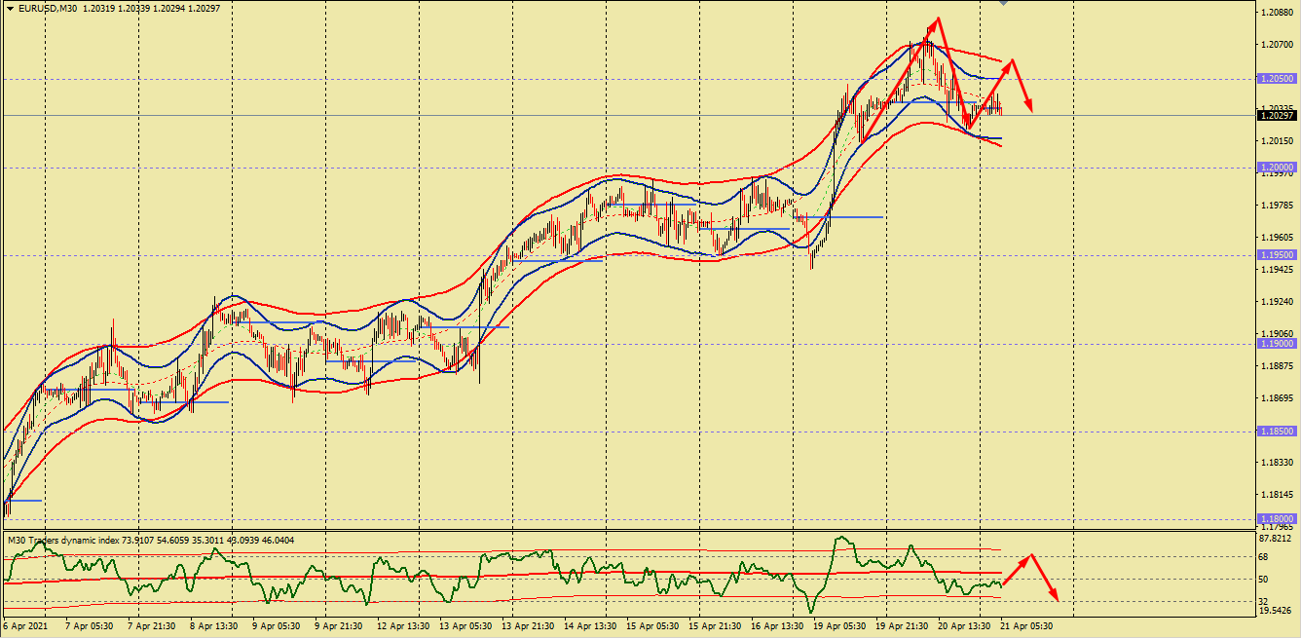Select the 1.19000 price level label

click(x=1276, y=344)
